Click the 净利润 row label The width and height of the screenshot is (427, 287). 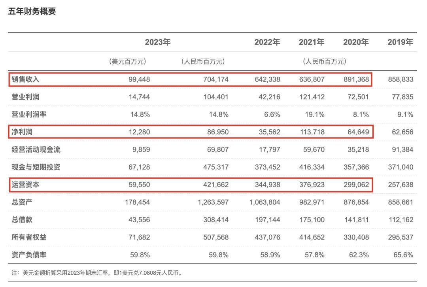[21, 132]
